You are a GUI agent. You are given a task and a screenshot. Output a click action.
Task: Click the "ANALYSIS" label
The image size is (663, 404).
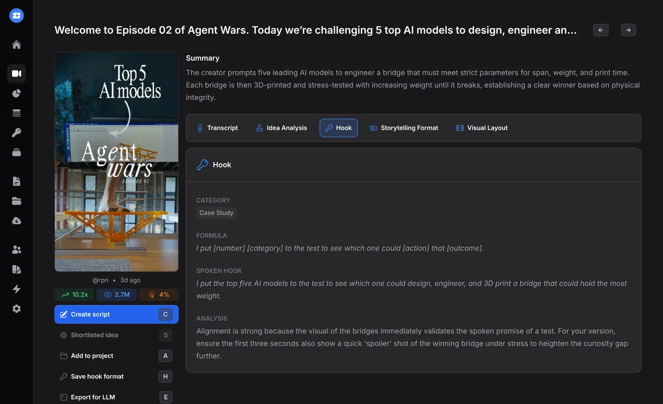point(212,319)
